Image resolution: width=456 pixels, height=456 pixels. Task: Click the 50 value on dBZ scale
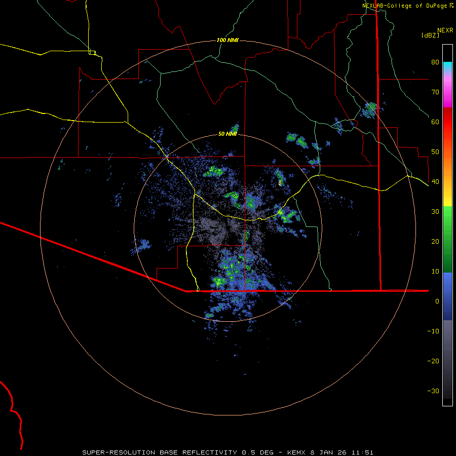[x=435, y=152]
